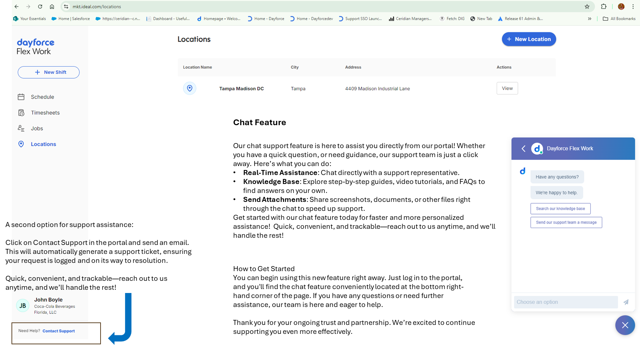Click the Tampa Madison DC pin icon
The width and height of the screenshot is (640, 345).
click(190, 88)
